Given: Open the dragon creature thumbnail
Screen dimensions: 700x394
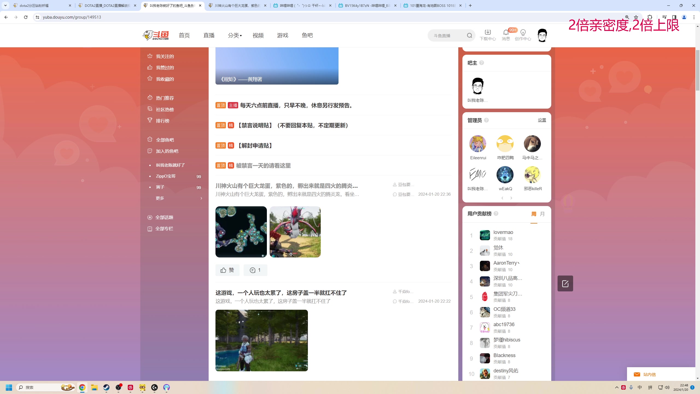Looking at the screenshot, I should point(295,232).
